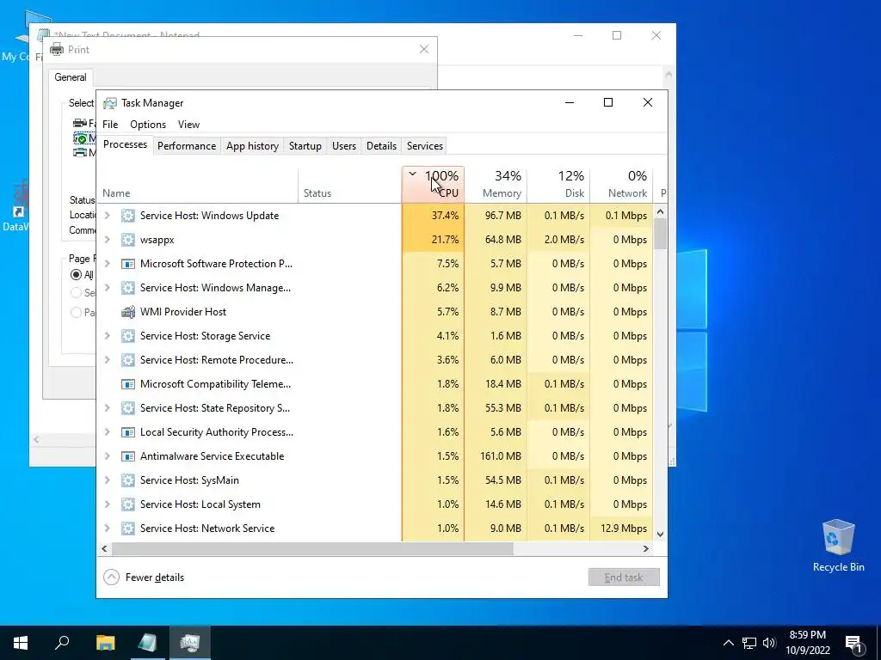Viewport: 881px width, 660px height.
Task: Click the horizontal scrollbar right arrow
Action: coord(646,549)
